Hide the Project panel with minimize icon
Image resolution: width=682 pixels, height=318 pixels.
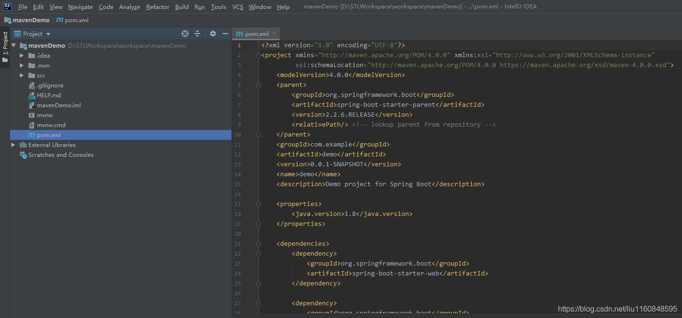pos(225,34)
